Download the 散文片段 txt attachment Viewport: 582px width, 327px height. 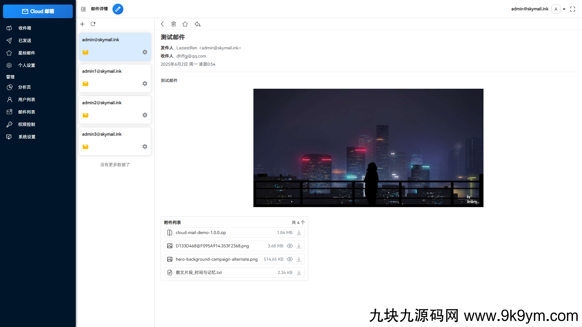pyautogui.click(x=299, y=272)
